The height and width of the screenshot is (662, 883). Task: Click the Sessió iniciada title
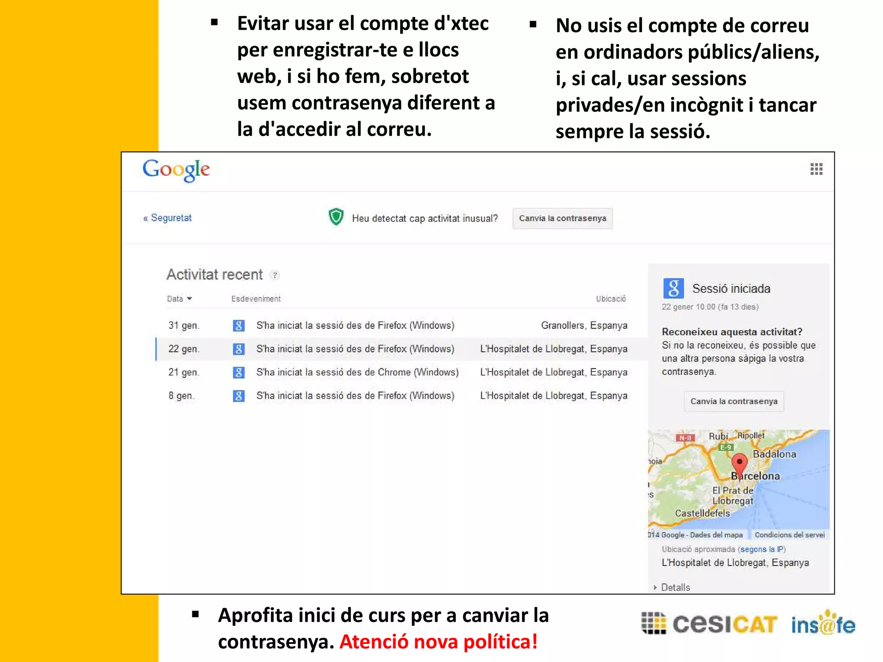point(731,288)
